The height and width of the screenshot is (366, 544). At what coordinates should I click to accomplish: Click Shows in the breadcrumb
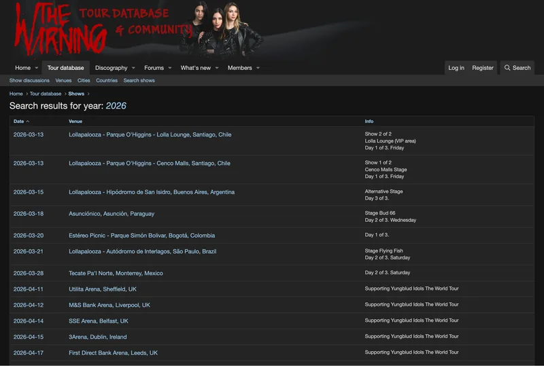pos(76,94)
